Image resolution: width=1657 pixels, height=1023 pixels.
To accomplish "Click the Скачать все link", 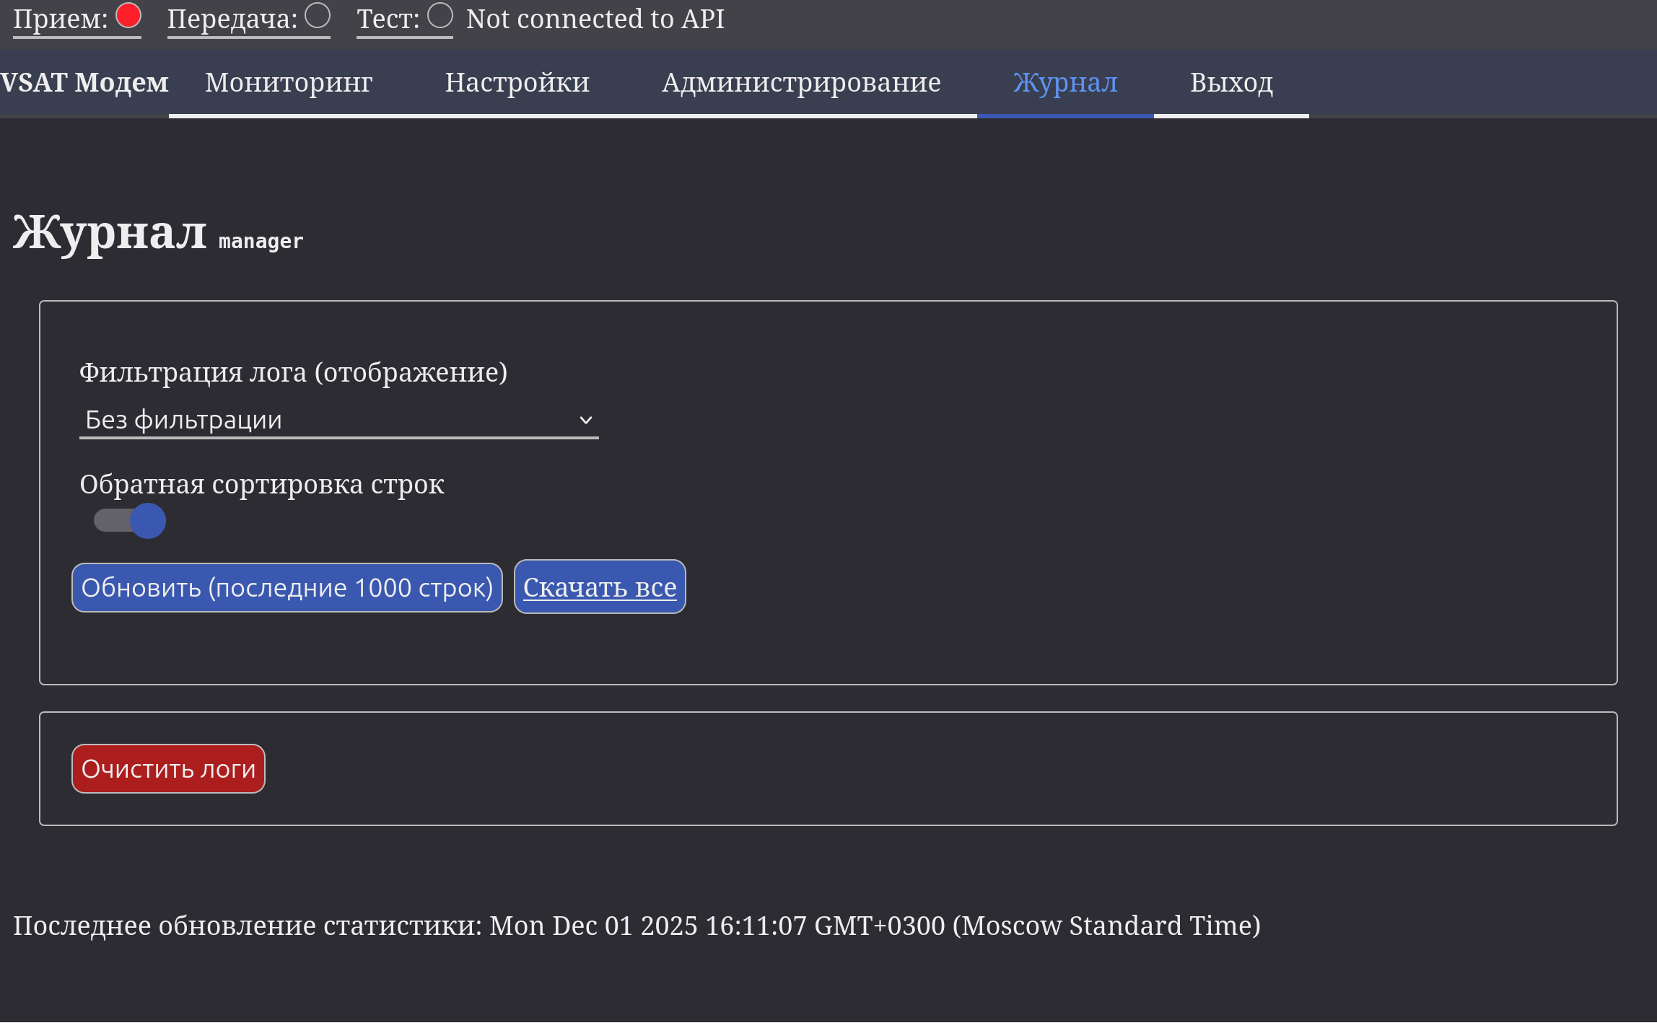I will 600,587.
